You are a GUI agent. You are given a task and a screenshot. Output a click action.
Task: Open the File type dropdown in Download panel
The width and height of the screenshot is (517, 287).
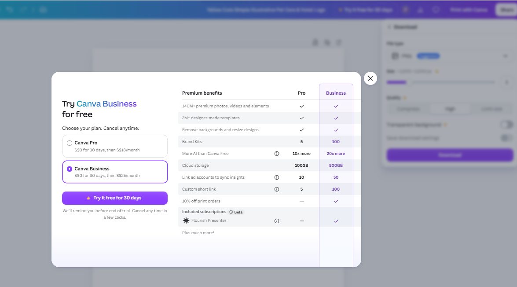click(x=450, y=56)
